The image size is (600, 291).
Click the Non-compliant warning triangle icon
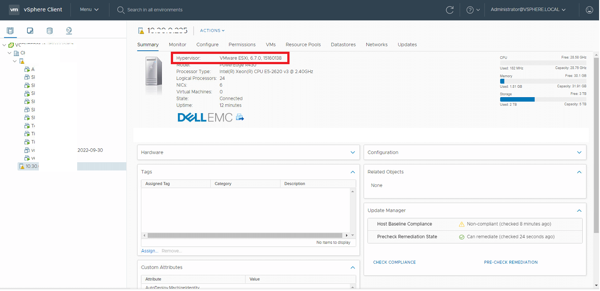pyautogui.click(x=462, y=224)
